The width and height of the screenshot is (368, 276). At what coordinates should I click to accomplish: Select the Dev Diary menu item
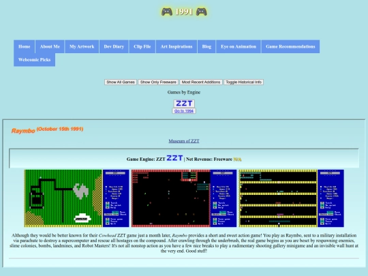coord(114,46)
